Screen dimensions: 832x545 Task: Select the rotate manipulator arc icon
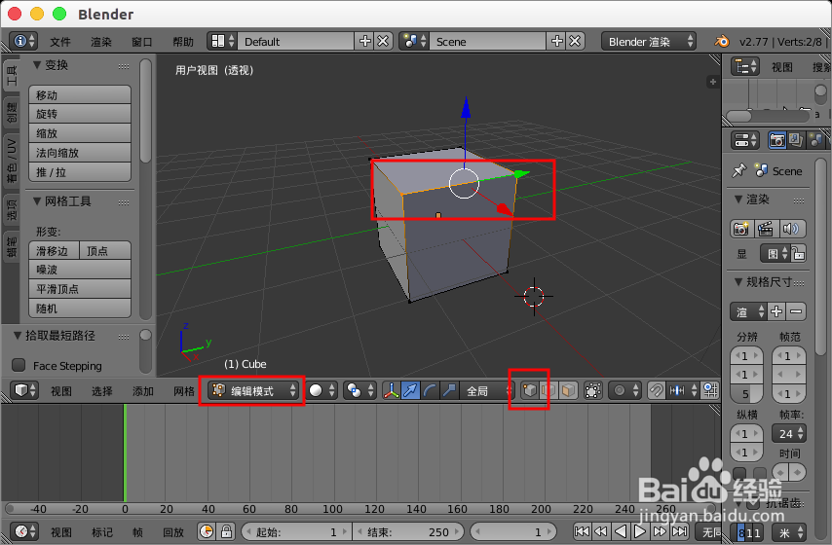[x=430, y=390]
